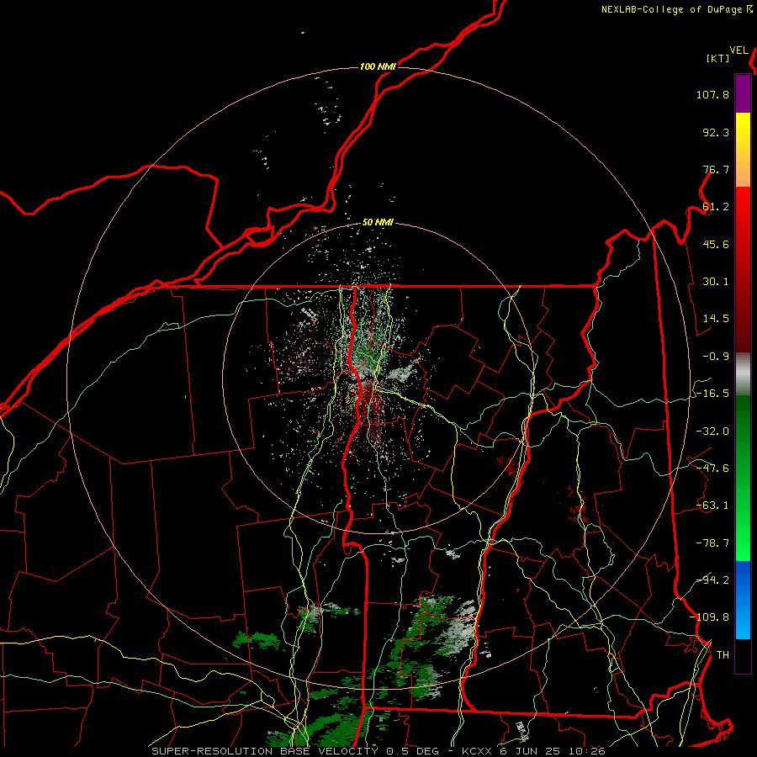Click the TH threshold label
Image resolution: width=757 pixels, height=757 pixels.
[723, 655]
